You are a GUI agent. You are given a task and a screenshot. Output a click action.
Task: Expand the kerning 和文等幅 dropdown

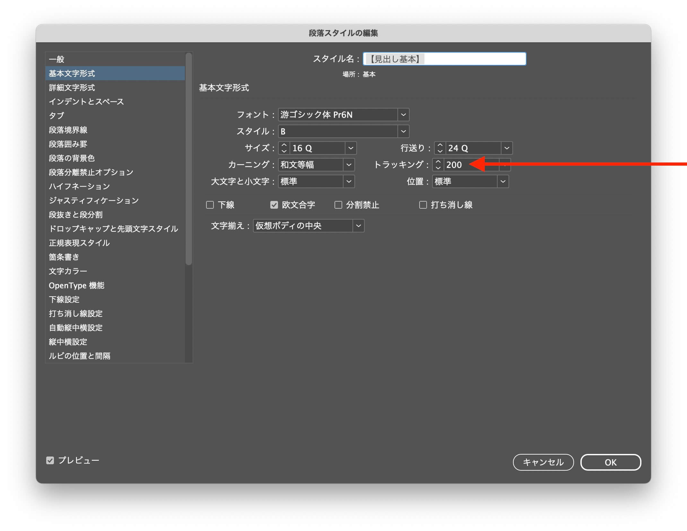(x=349, y=165)
